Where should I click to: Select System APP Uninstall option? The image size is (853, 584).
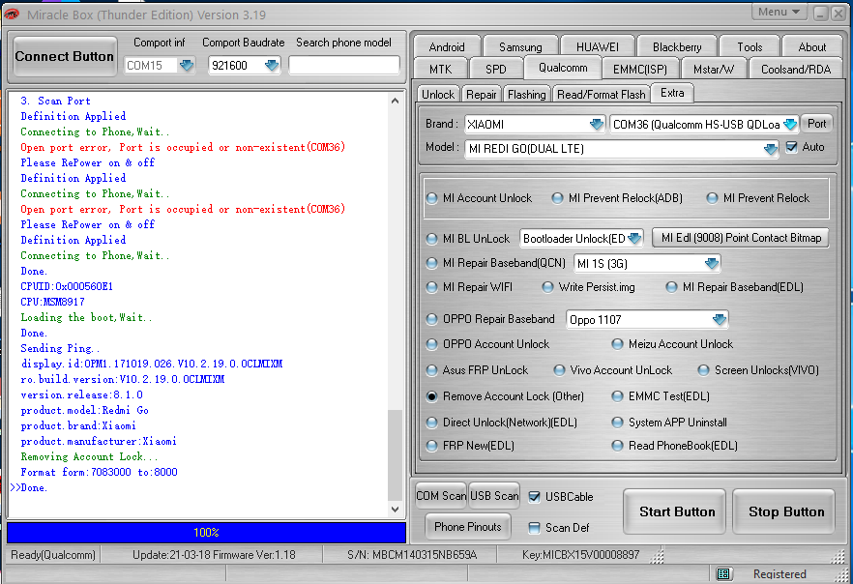point(617,423)
